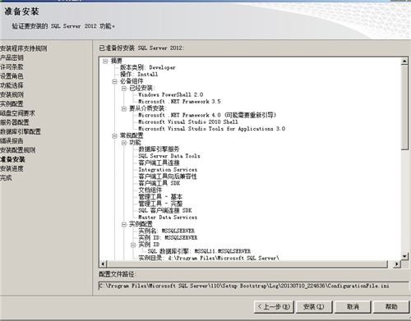Collapse the 常规配置 tree node
The height and width of the screenshot is (321, 411).
click(114, 135)
